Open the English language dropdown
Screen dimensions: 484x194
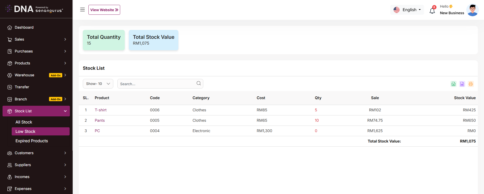407,10
